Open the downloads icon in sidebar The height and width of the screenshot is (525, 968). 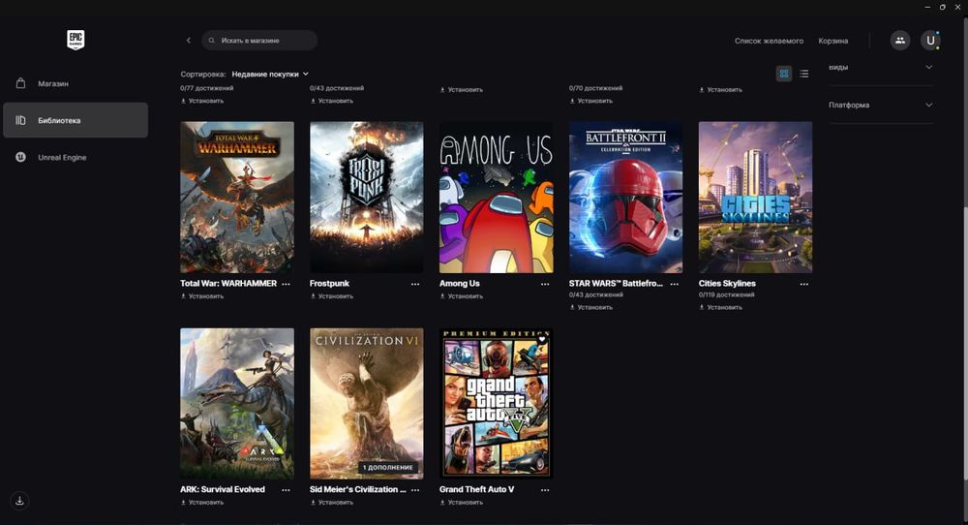19,500
